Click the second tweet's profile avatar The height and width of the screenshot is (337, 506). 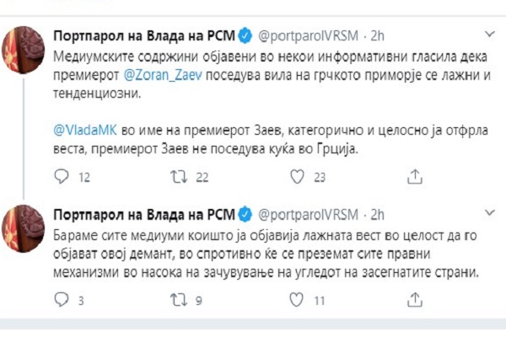tap(23, 228)
